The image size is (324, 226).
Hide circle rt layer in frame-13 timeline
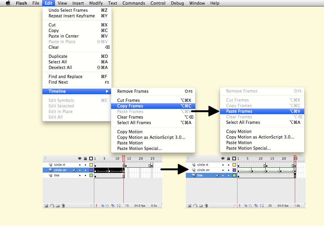[x=80, y=165]
